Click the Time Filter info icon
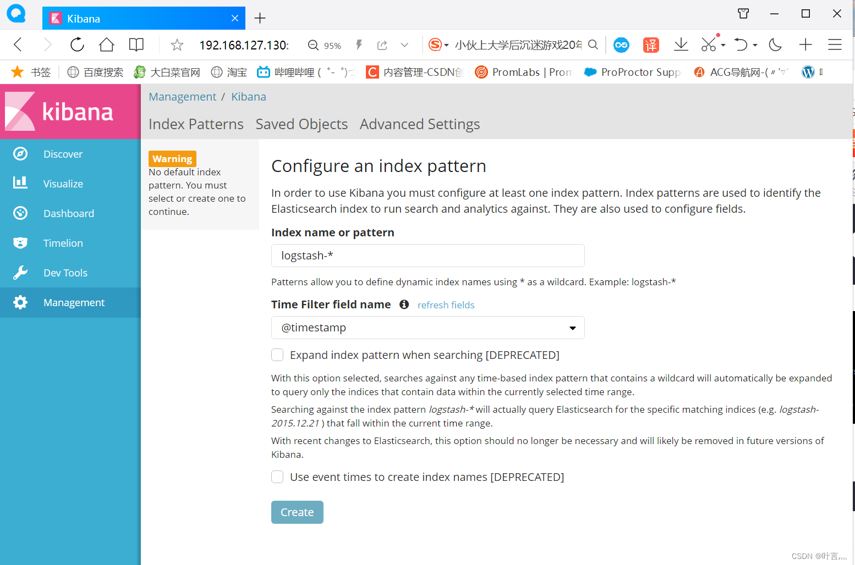The height and width of the screenshot is (565, 855). coord(404,304)
